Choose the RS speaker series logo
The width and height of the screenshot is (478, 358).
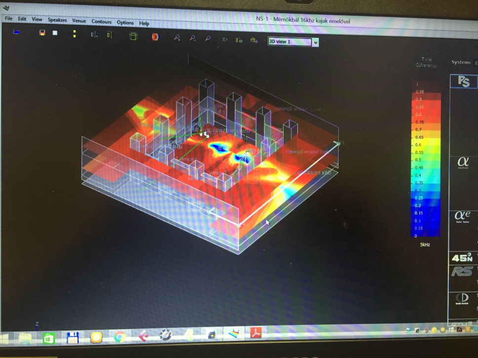[463, 271]
